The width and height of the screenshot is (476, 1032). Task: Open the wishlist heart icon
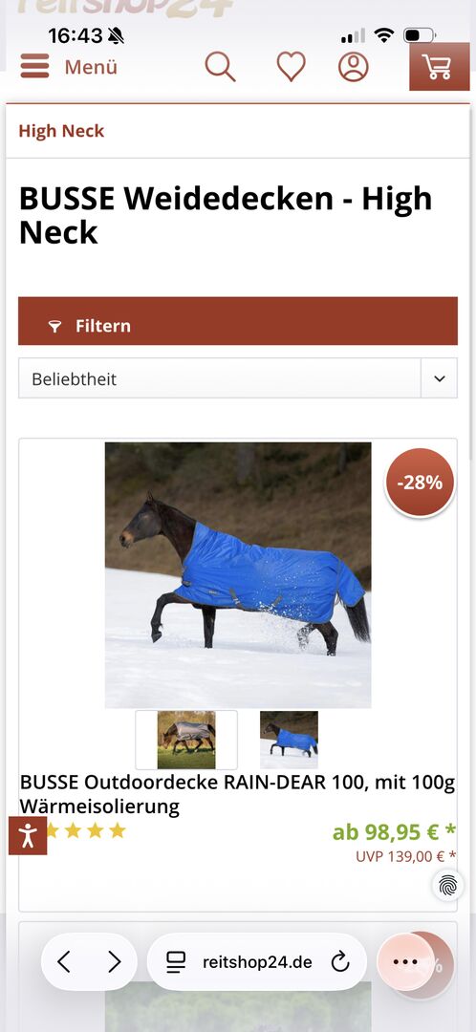point(291,67)
